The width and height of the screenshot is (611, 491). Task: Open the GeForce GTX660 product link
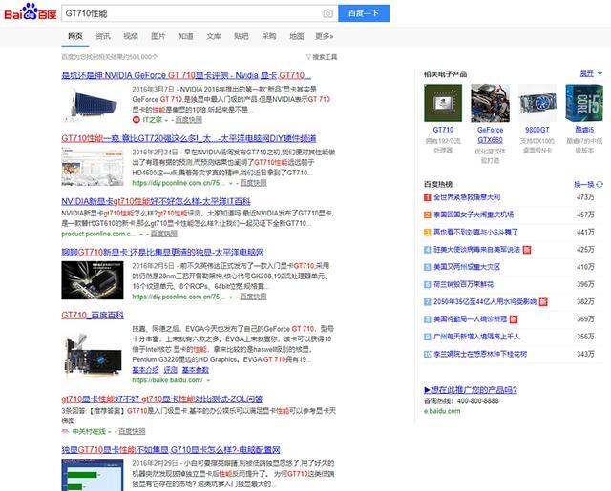tap(490, 135)
